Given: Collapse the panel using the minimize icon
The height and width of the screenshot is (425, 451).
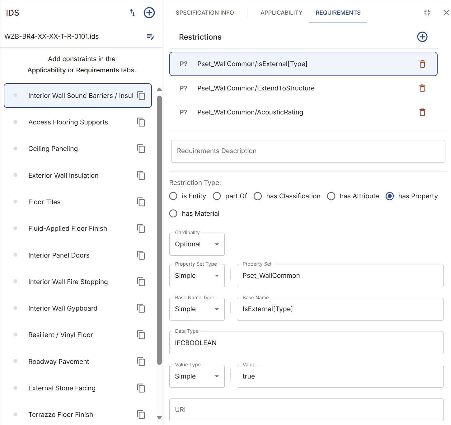Looking at the screenshot, I should coord(427,13).
